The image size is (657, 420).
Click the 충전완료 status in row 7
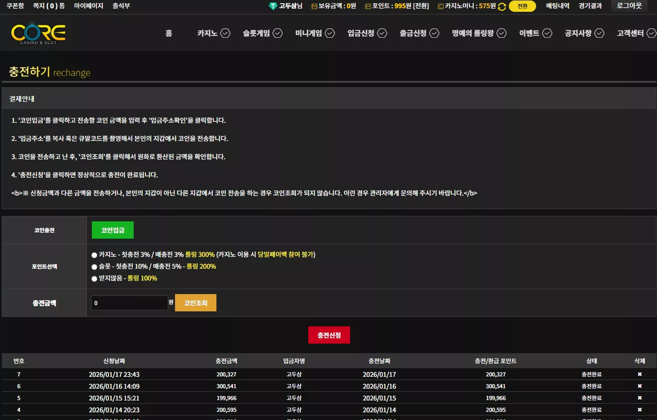tap(592, 375)
